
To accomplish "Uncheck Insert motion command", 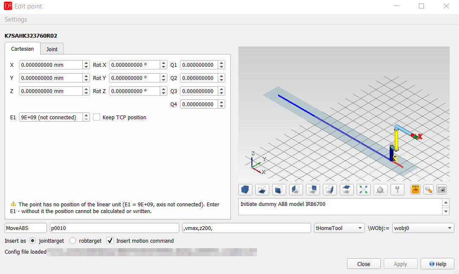I will [110, 241].
